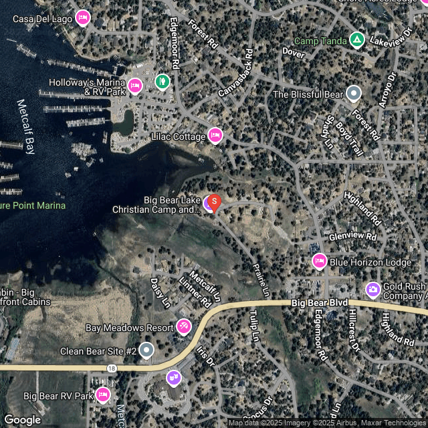Image resolution: width=428 pixels, height=428 pixels.
Task: Click the Shady Ln street label
Action: [327, 132]
